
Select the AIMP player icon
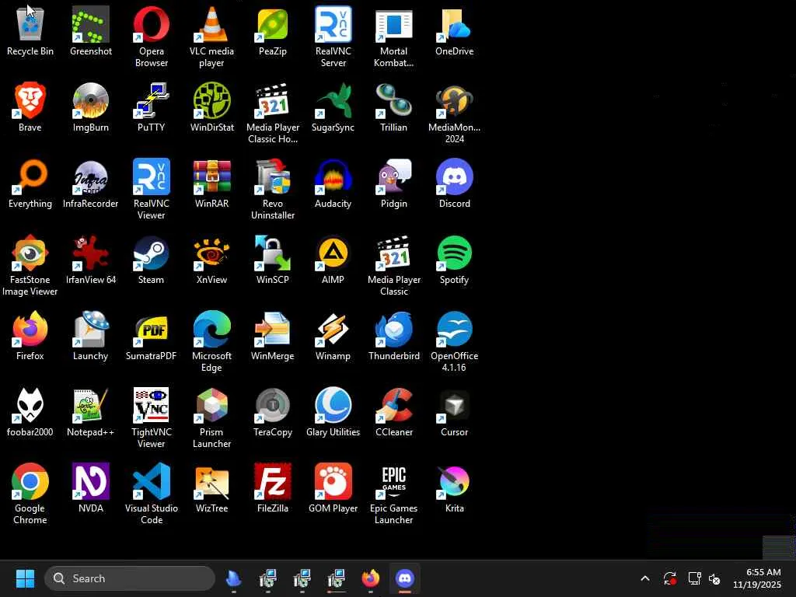(333, 253)
